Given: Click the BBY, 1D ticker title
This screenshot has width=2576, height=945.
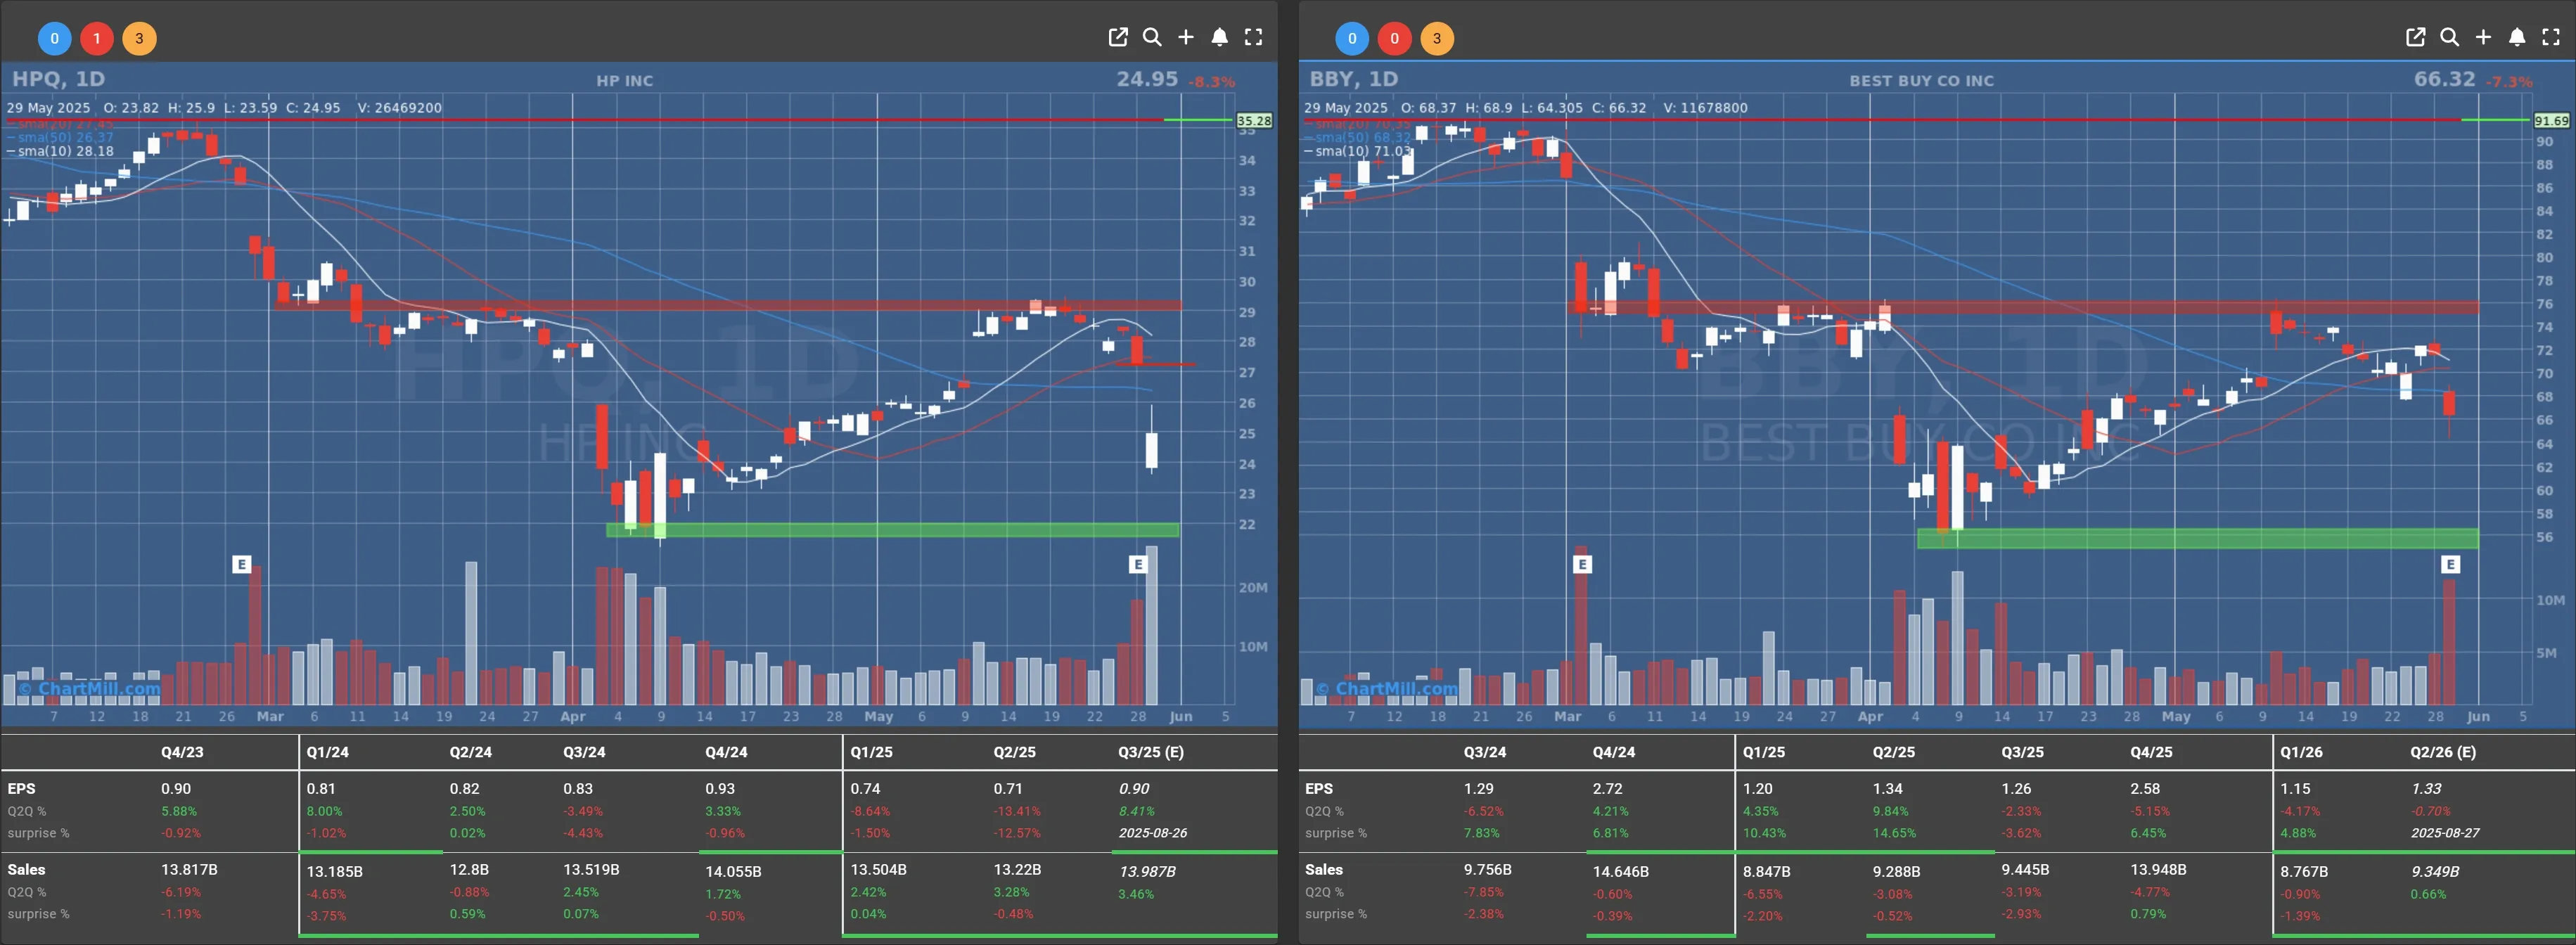Looking at the screenshot, I should (x=1354, y=79).
